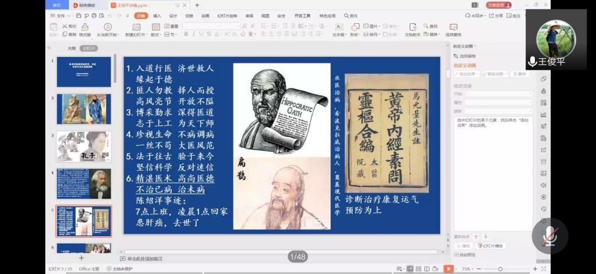
Task: Click the search (查找) box in menu bar
Action: click(x=351, y=16)
